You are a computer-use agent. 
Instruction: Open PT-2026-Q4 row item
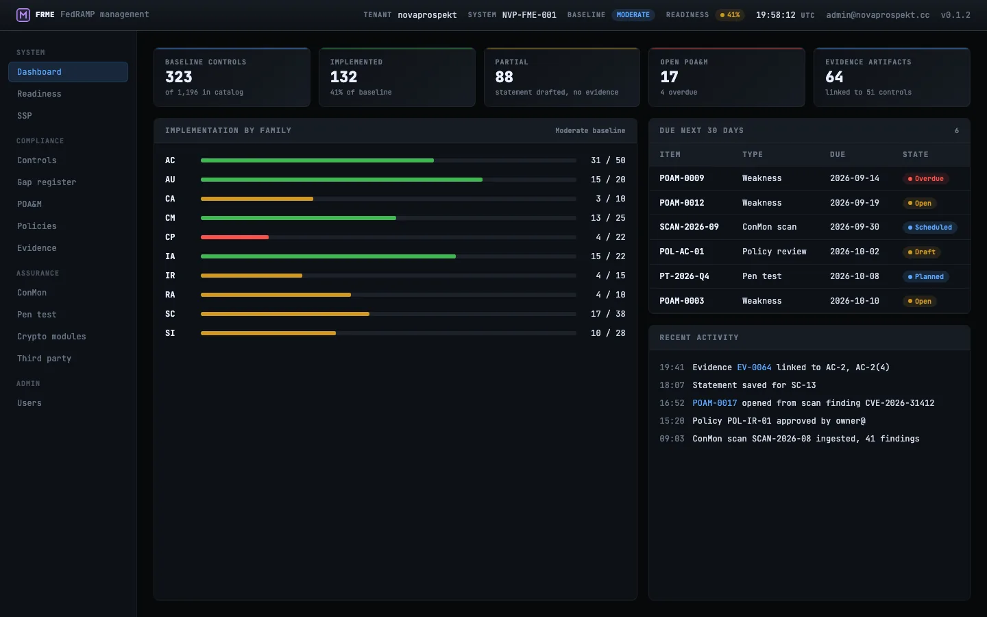tap(684, 276)
